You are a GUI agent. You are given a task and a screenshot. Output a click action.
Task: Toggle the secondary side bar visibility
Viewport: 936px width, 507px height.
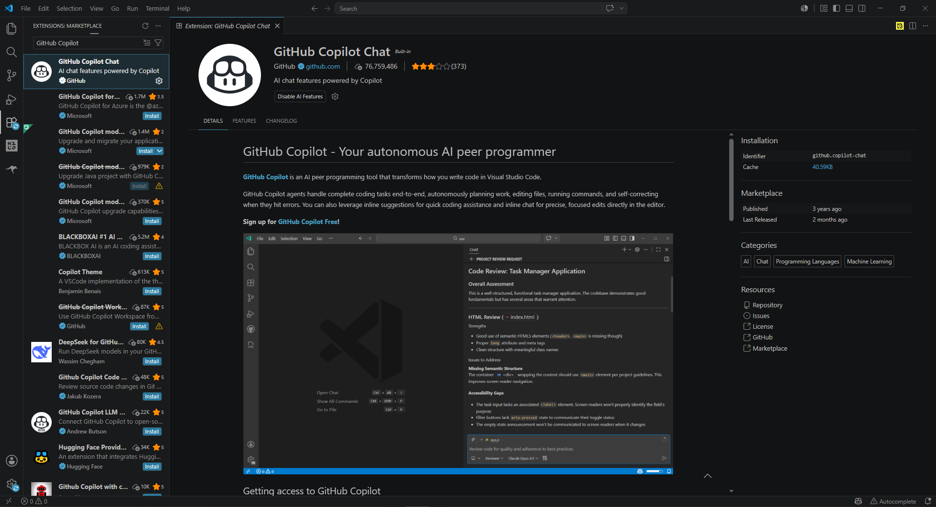[862, 8]
